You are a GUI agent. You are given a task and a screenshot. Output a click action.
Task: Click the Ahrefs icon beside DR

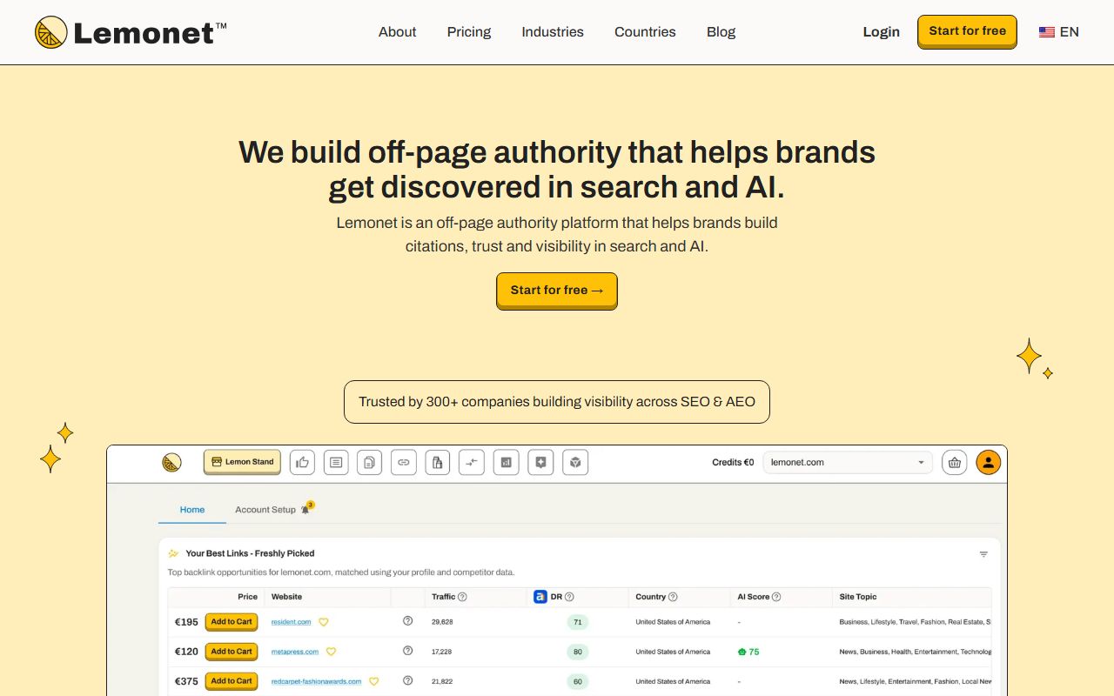coord(540,597)
